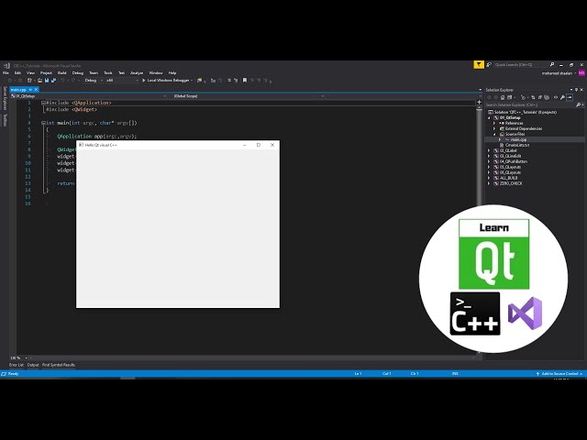The width and height of the screenshot is (587, 440).
Task: Open the Output tab
Action: [x=33, y=365]
